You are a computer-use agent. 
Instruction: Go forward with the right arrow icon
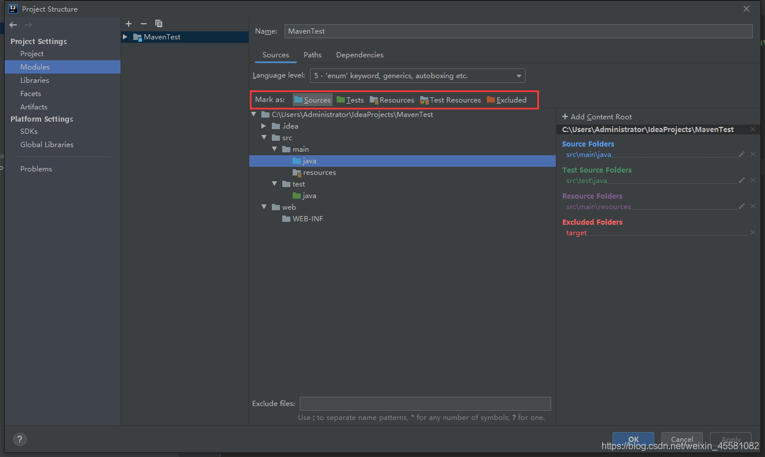(28, 25)
